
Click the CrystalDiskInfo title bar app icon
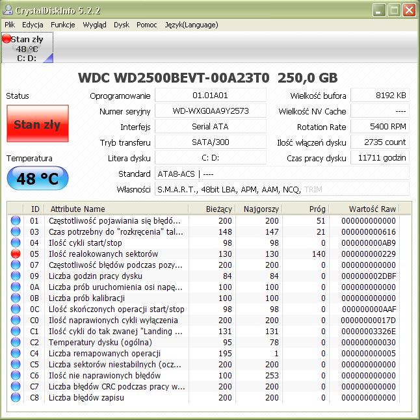8,10
